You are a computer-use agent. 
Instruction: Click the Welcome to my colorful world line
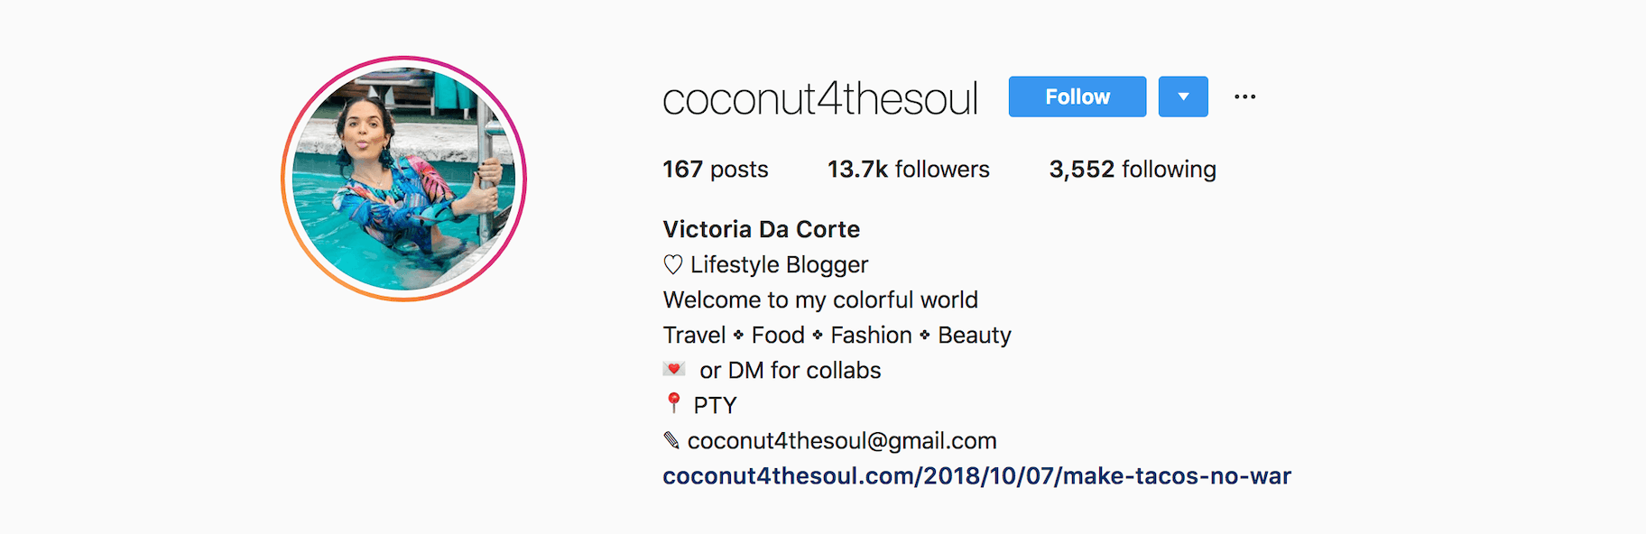[820, 299]
